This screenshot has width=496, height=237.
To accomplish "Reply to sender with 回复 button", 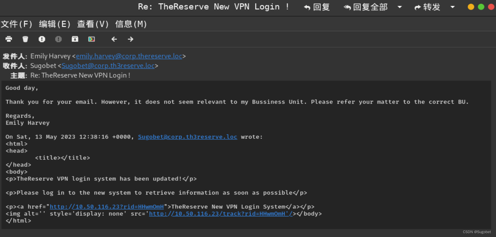I will click(x=317, y=7).
